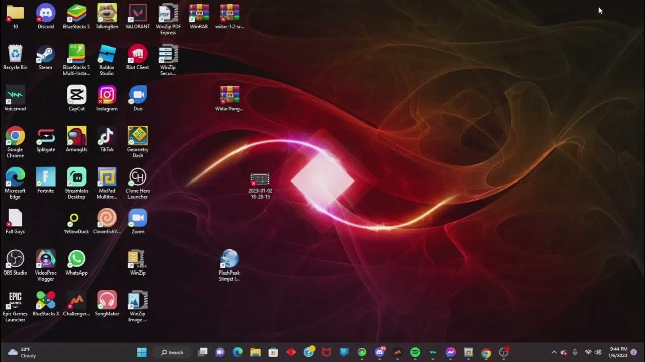Select the Challenger desktop icon
The height and width of the screenshot is (362, 645).
77,304
